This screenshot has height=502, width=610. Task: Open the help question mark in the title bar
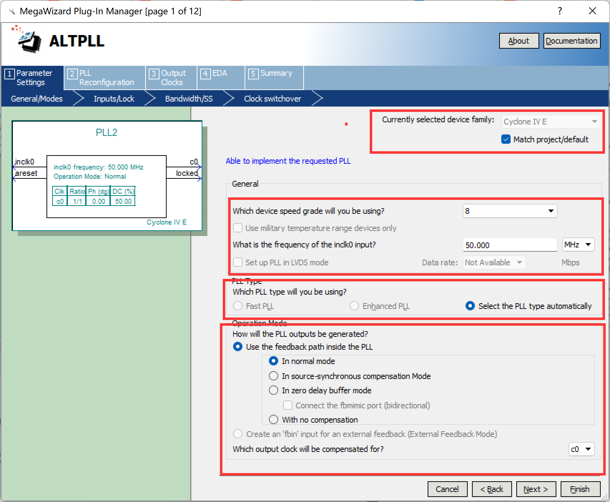(560, 11)
